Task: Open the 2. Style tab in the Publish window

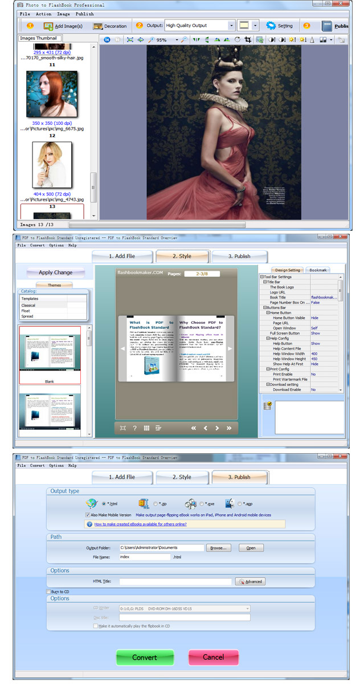Action: [182, 477]
